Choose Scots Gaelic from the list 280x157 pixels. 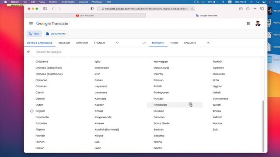point(161,123)
